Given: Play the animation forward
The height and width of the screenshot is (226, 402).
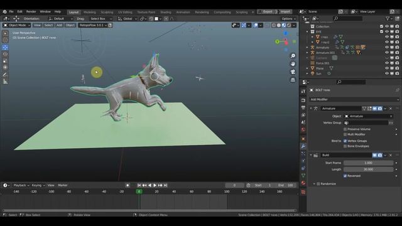Looking at the screenshot, I should click(155, 185).
